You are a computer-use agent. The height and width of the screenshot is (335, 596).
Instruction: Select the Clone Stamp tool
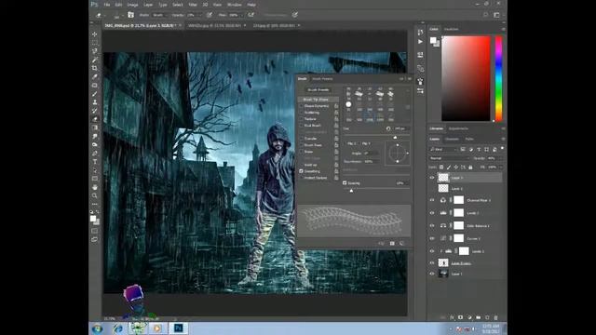(x=95, y=101)
